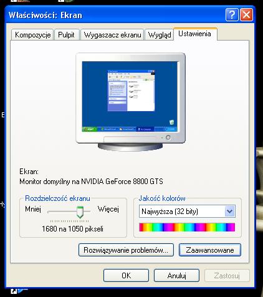Open Rozwiązywanie problemów troubleshooter
Screen dimensions: 263x297
pyautogui.click(x=126, y=250)
